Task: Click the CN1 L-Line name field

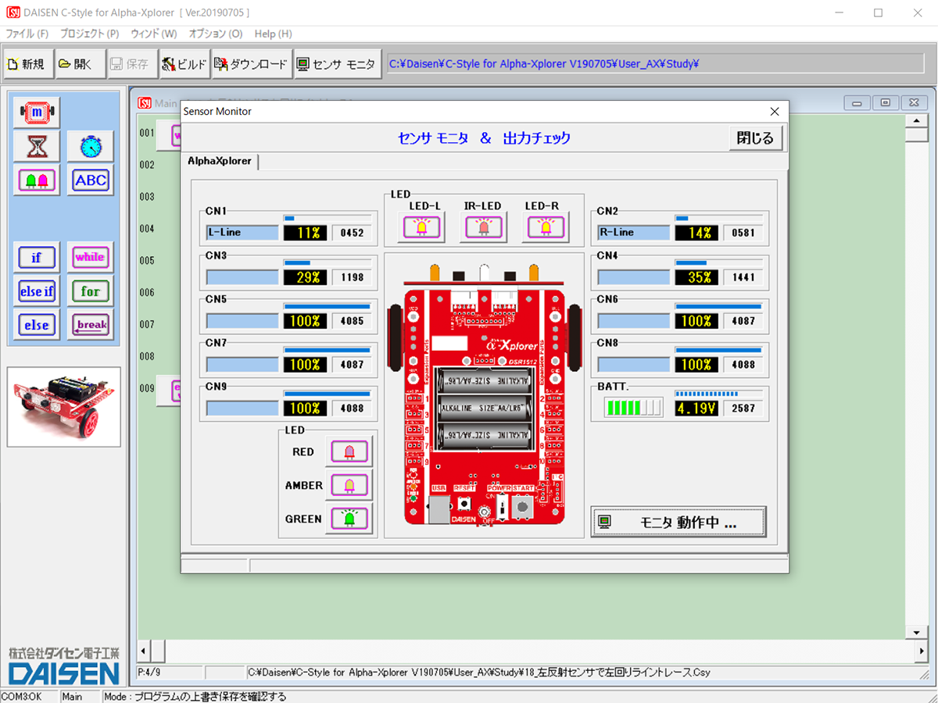Action: [x=242, y=233]
